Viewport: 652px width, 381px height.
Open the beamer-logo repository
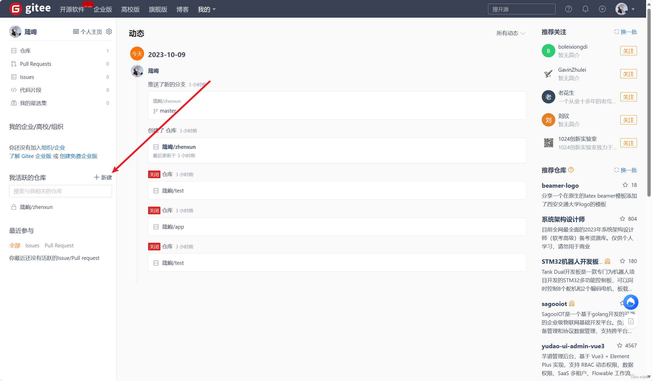tap(560, 185)
